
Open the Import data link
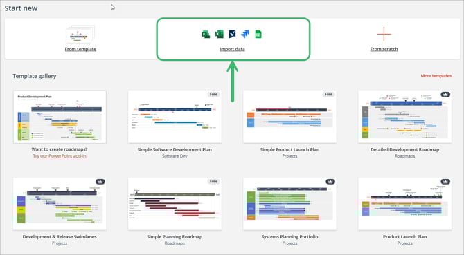tap(232, 49)
